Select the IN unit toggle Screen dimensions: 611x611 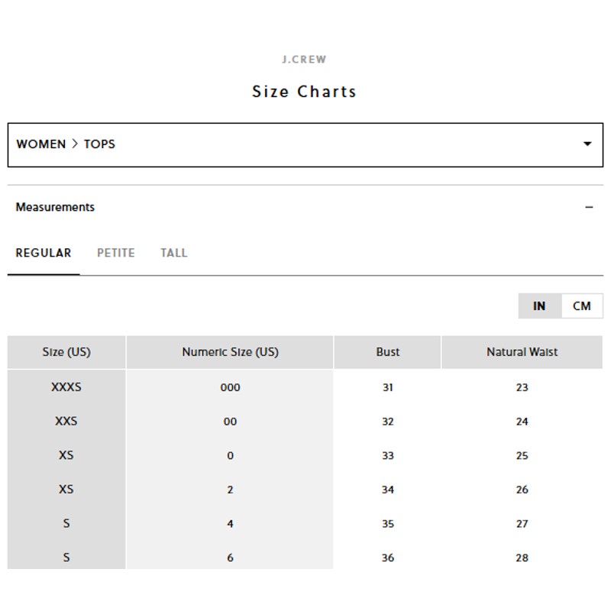pyautogui.click(x=540, y=306)
